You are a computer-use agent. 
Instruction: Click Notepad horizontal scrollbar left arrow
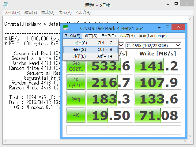pos(6,141)
